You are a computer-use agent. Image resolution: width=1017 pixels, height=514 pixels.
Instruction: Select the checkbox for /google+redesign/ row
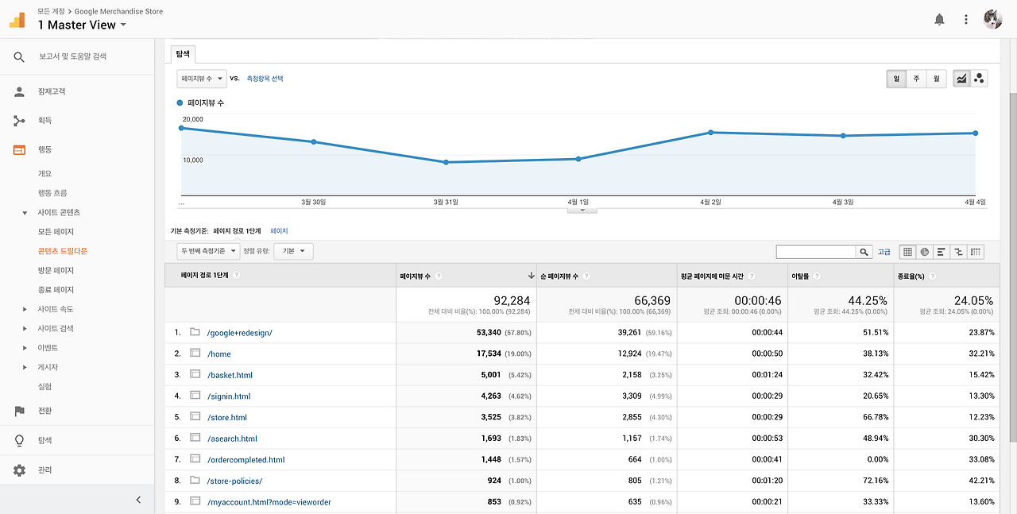tap(195, 332)
